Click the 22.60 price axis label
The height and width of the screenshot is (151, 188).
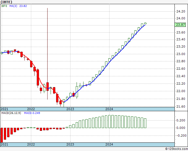click(x=181, y=69)
